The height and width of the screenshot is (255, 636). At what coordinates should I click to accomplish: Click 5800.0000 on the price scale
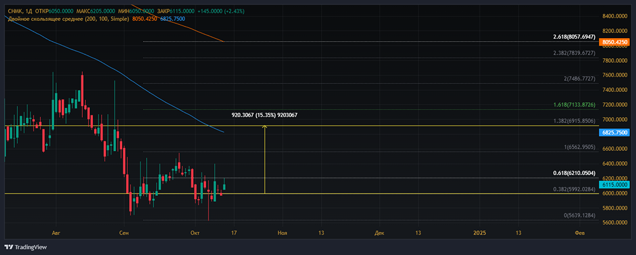615,207
